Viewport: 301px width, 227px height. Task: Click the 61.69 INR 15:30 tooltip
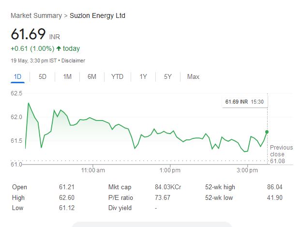pos(244,102)
